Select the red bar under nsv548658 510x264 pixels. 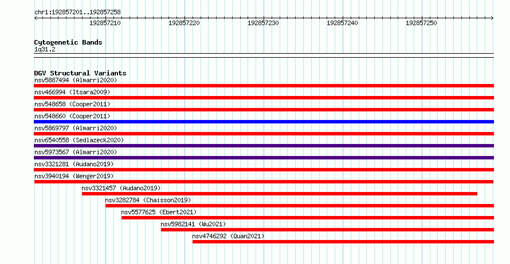(264, 110)
